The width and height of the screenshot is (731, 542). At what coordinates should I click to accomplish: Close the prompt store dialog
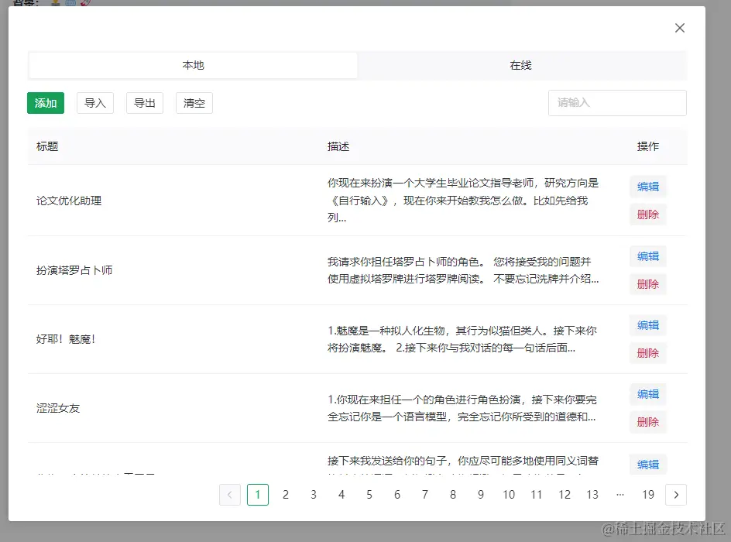tap(680, 28)
